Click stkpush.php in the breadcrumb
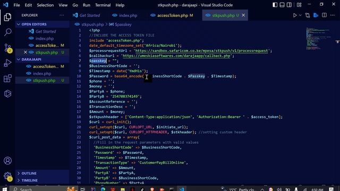Viewport: 340px width, 191px height. point(92,24)
